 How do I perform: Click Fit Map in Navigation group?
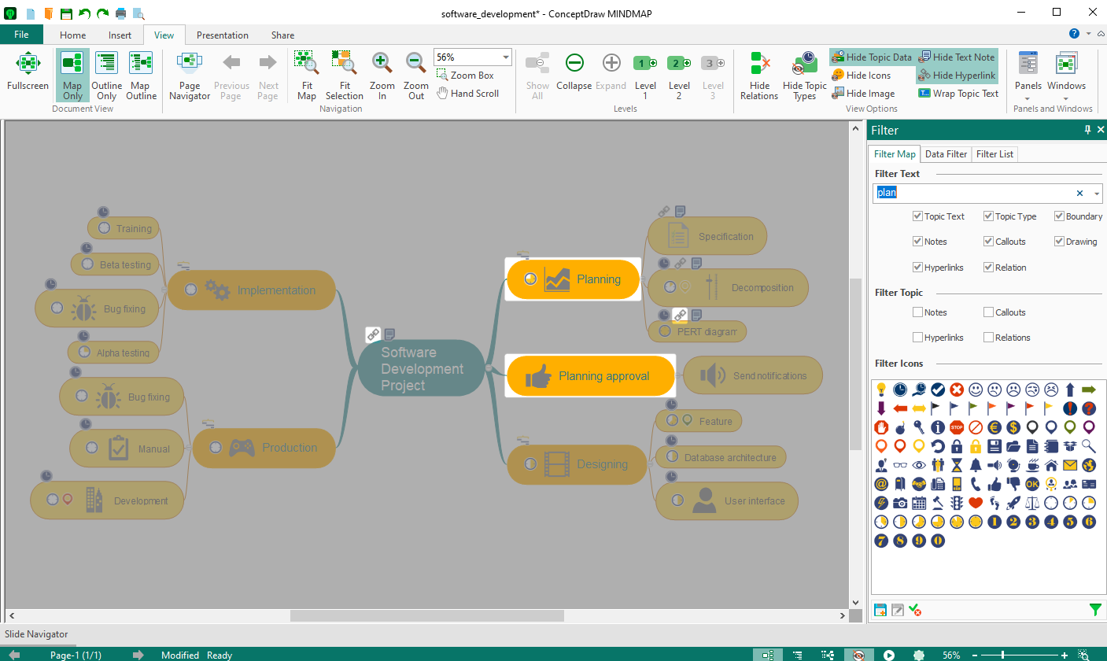pyautogui.click(x=306, y=76)
